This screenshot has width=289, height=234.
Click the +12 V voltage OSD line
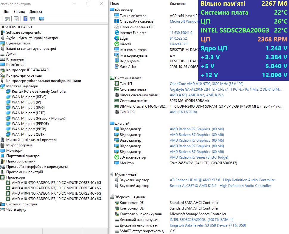coord(244,75)
